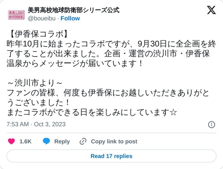This screenshot has width=223, height=169.
Task: Click the blue reply speech bubble icon
Action: coord(46,141)
